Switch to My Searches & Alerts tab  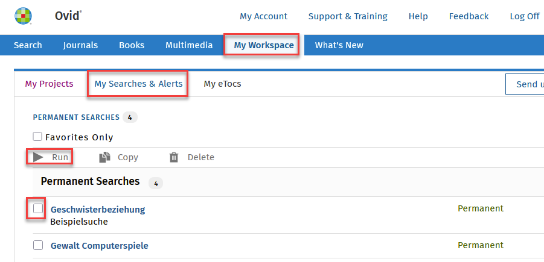click(x=138, y=84)
